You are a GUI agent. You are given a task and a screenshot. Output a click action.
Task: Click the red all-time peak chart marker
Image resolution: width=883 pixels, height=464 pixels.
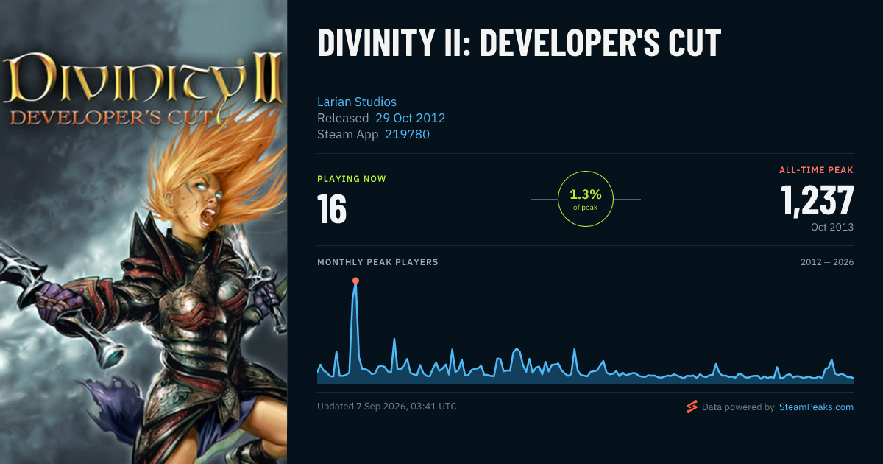(x=355, y=281)
